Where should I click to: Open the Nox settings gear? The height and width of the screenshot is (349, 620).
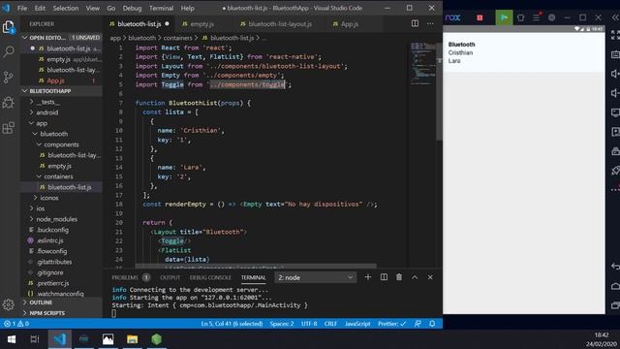(x=551, y=17)
